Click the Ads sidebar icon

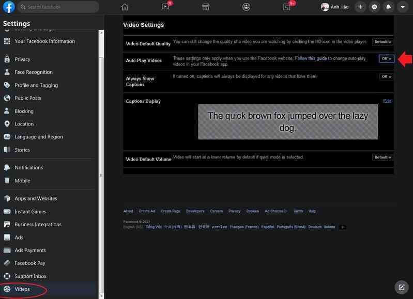tap(7, 237)
